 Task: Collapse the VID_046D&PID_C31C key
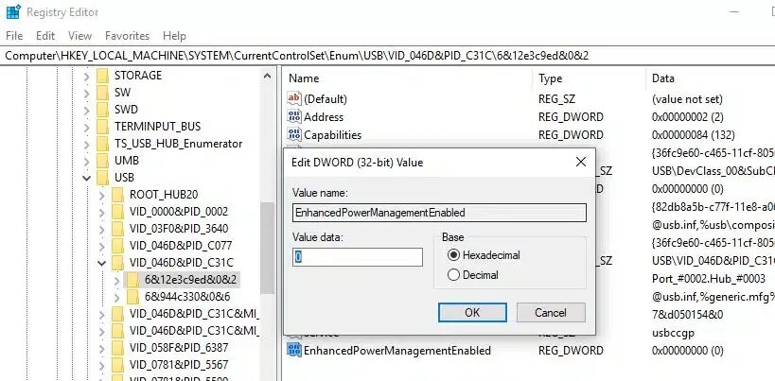tap(102, 263)
